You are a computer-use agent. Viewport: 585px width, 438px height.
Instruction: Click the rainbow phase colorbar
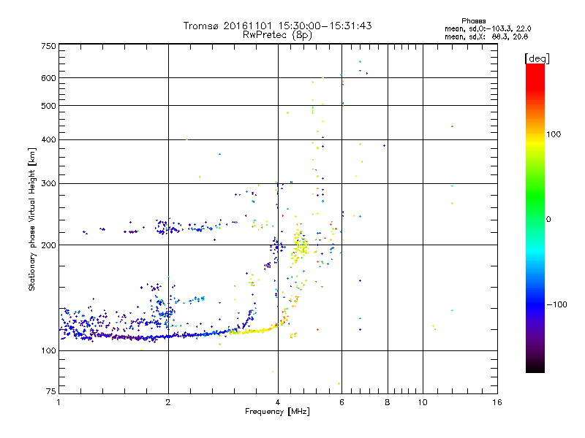click(x=535, y=218)
